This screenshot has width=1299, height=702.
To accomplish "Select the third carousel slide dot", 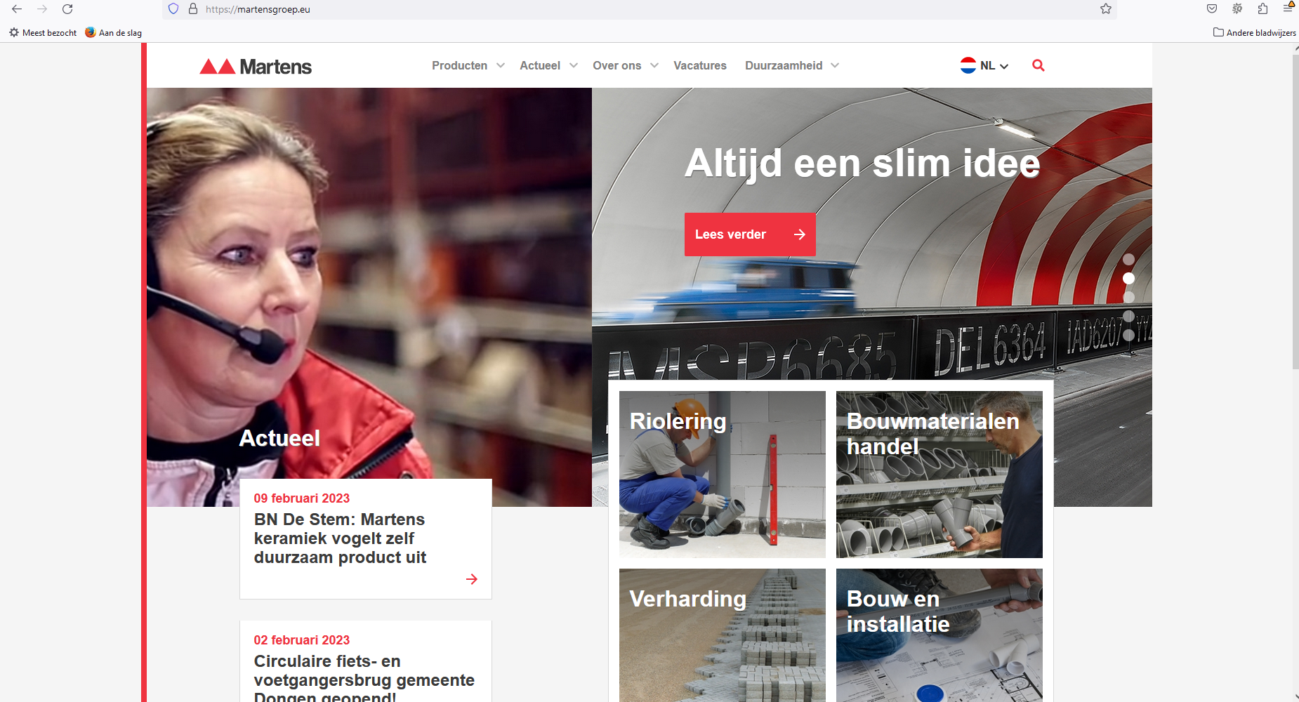I will click(x=1128, y=298).
